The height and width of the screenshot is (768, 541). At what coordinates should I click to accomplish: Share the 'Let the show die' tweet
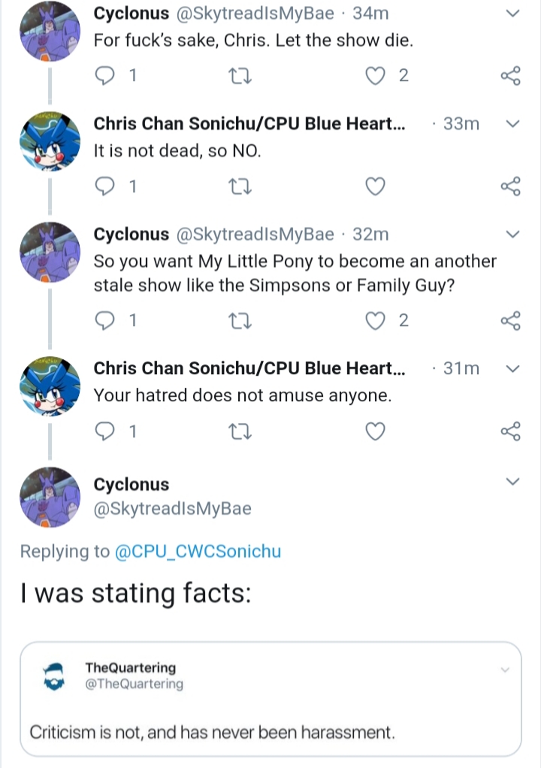[x=511, y=76]
